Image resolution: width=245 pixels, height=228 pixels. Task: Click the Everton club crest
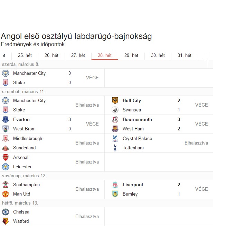coord(6,120)
